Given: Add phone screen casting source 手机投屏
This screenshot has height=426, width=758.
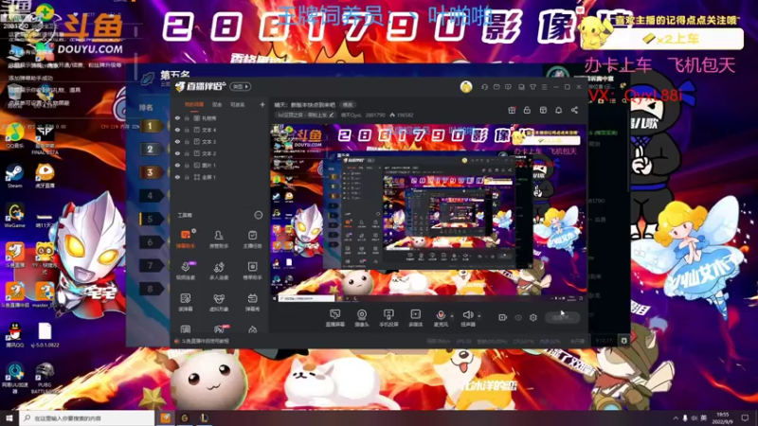Looking at the screenshot, I should [x=388, y=318].
